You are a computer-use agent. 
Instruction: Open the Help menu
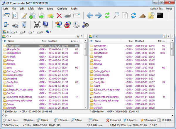tap(169, 9)
